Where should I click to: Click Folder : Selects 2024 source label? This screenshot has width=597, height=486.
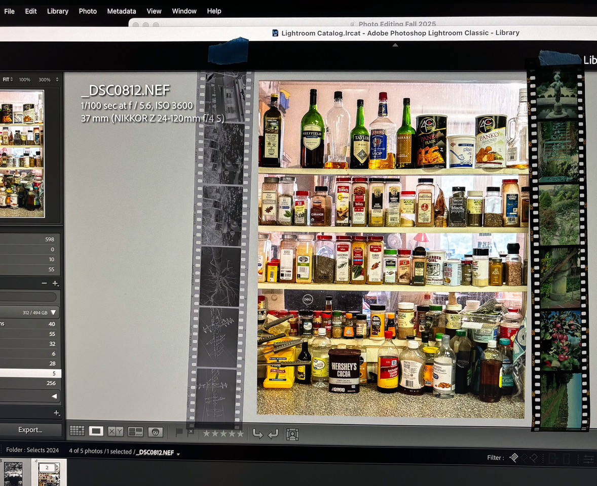tap(32, 450)
